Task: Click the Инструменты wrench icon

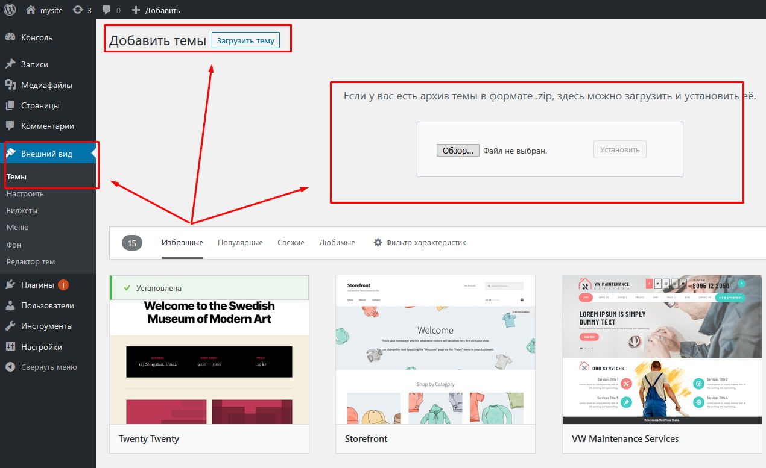Action: 10,326
